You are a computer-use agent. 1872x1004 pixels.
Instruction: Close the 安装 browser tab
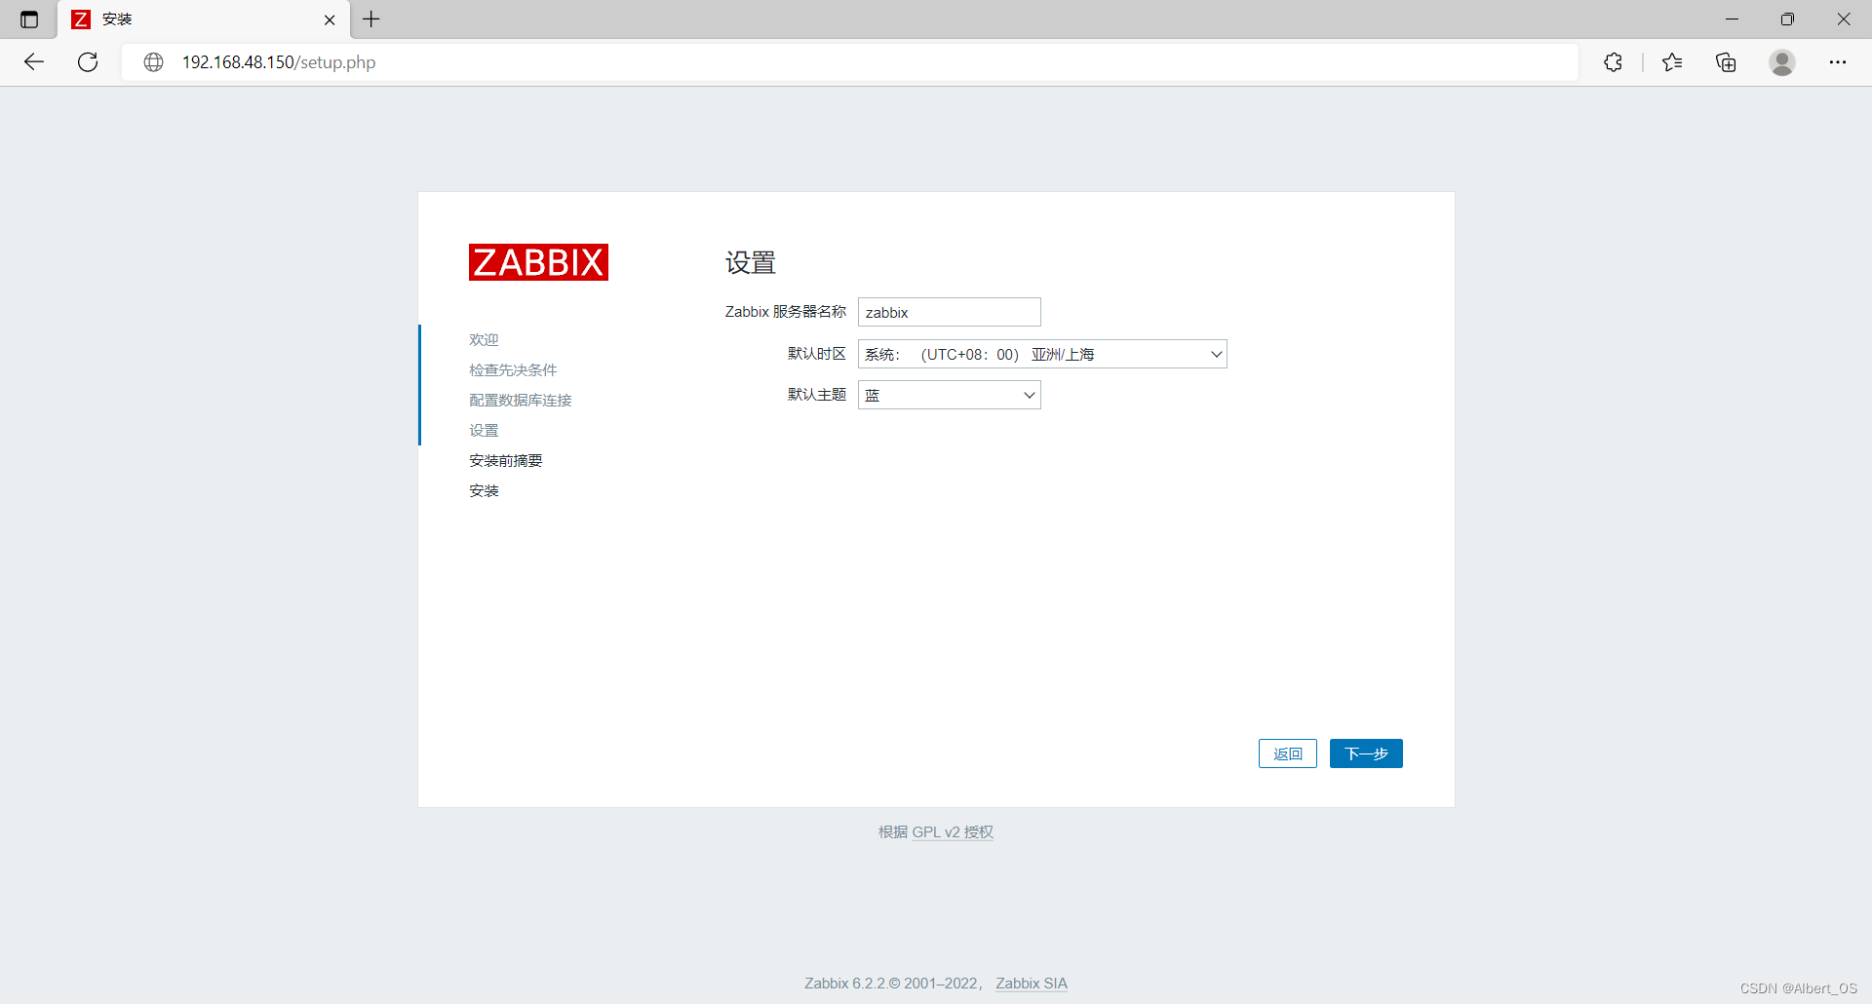pyautogui.click(x=330, y=19)
